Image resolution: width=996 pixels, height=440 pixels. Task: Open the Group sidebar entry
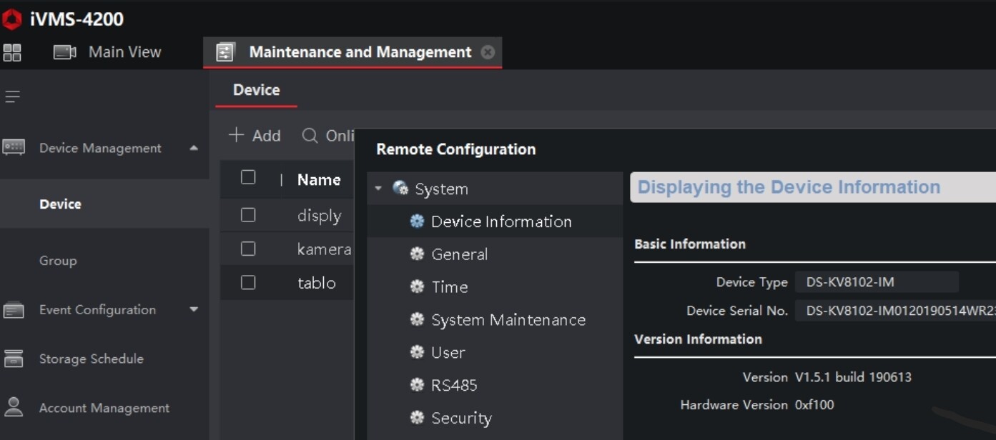point(58,261)
